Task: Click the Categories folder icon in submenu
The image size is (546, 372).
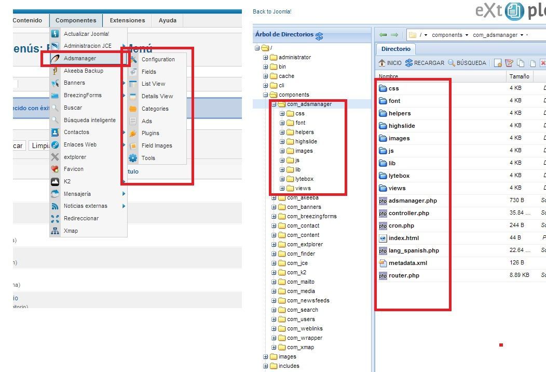Action: (133, 109)
